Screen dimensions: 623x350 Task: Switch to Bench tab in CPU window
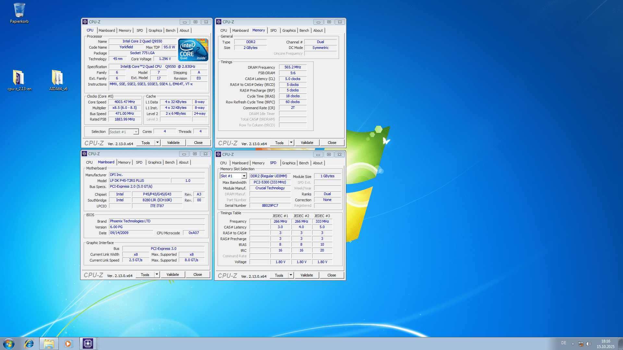[170, 30]
